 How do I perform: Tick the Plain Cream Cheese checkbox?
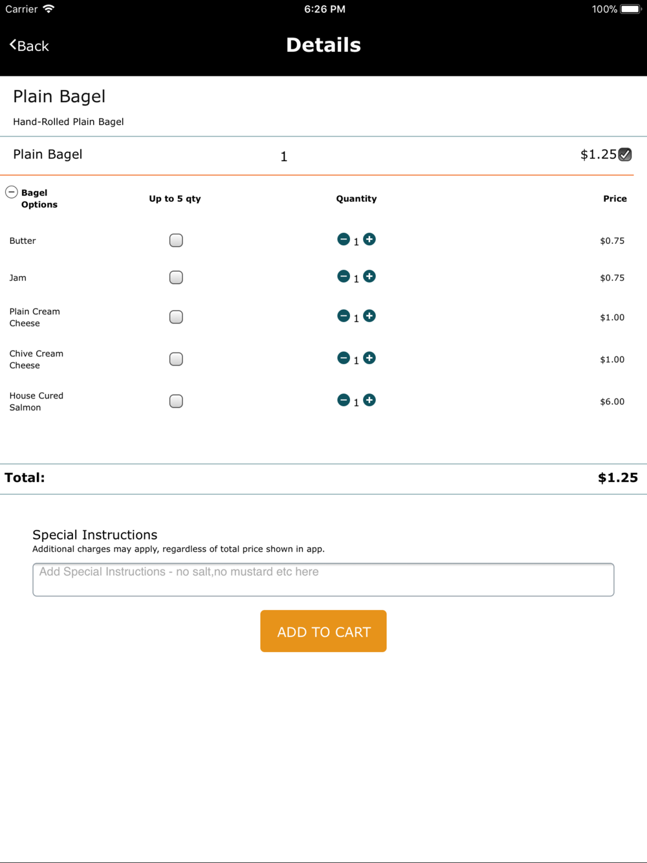(176, 317)
